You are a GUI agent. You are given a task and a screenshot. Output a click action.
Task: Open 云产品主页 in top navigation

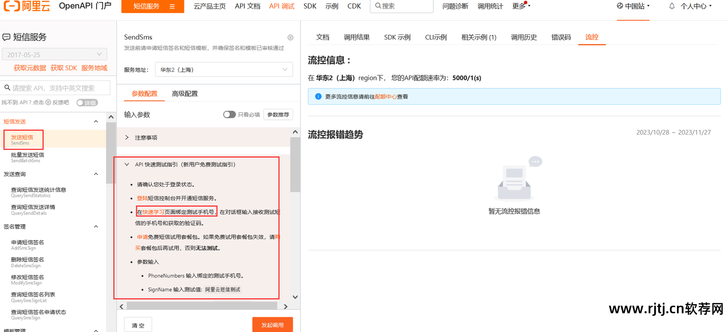(x=209, y=6)
